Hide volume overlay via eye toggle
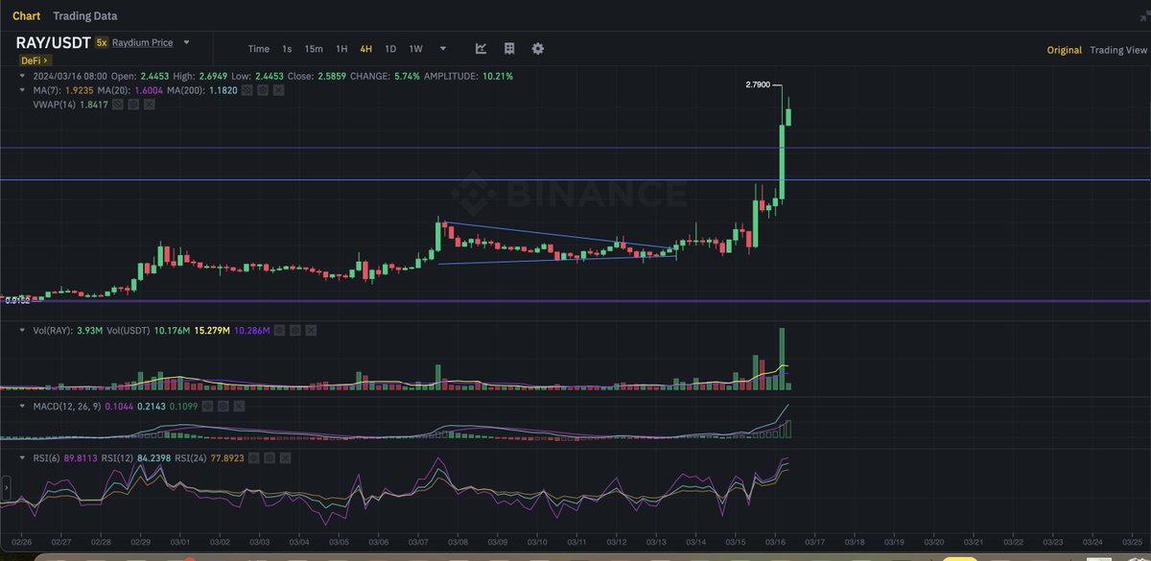This screenshot has height=561, width=1151. click(x=280, y=331)
